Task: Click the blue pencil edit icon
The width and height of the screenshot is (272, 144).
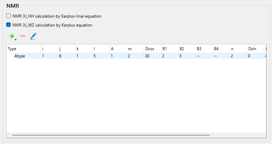Action: [33, 36]
